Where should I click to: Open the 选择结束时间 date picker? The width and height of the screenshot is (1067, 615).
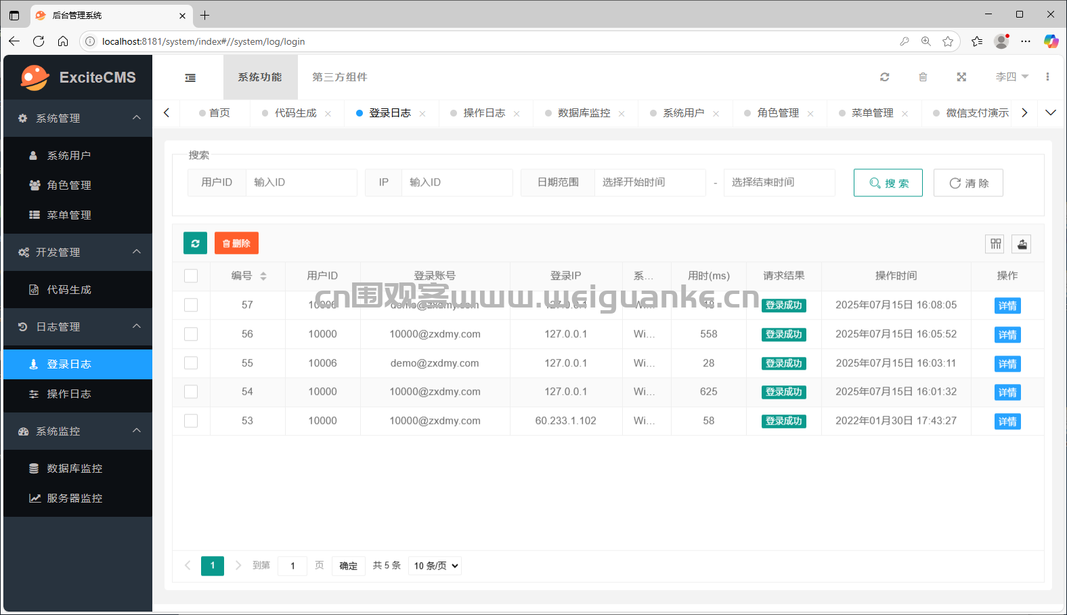point(779,182)
